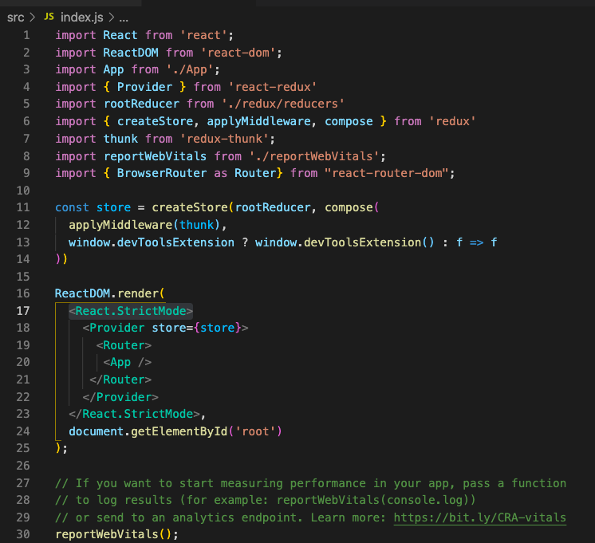Click 'react-redux' string on line 4

tap(273, 87)
